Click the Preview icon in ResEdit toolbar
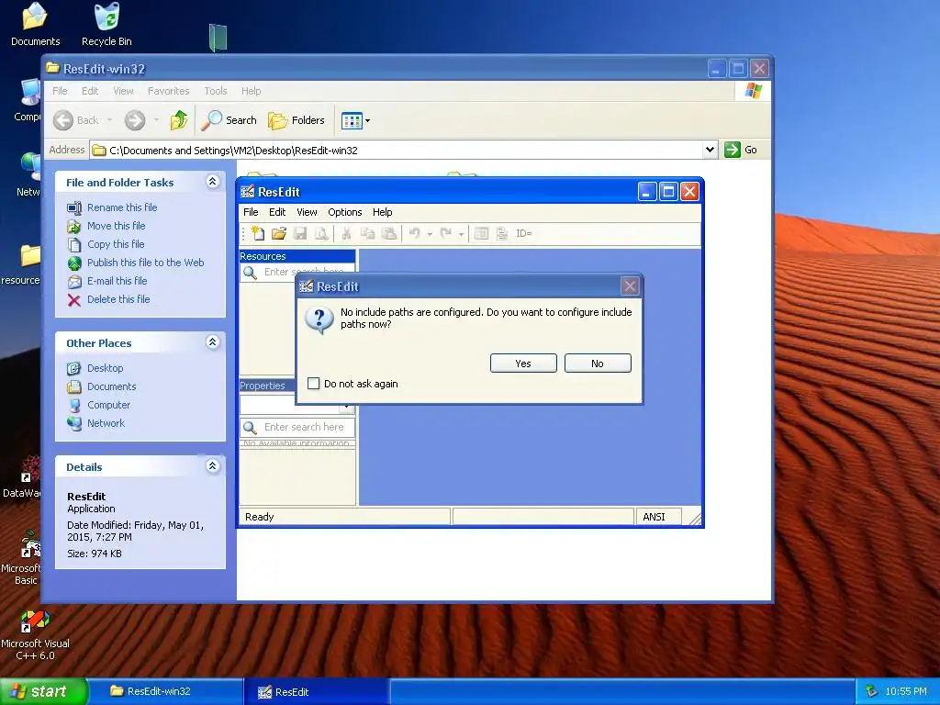The image size is (940, 705). pyautogui.click(x=322, y=233)
